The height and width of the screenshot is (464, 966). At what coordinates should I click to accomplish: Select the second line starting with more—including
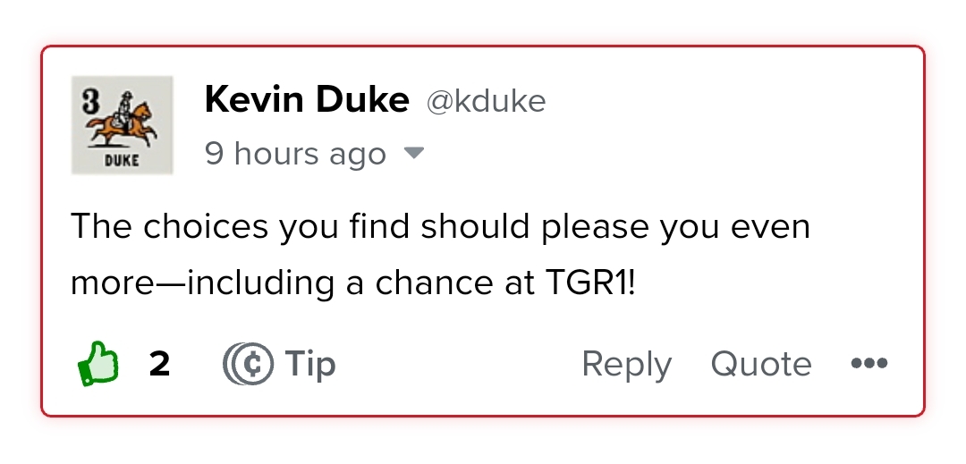(x=352, y=283)
